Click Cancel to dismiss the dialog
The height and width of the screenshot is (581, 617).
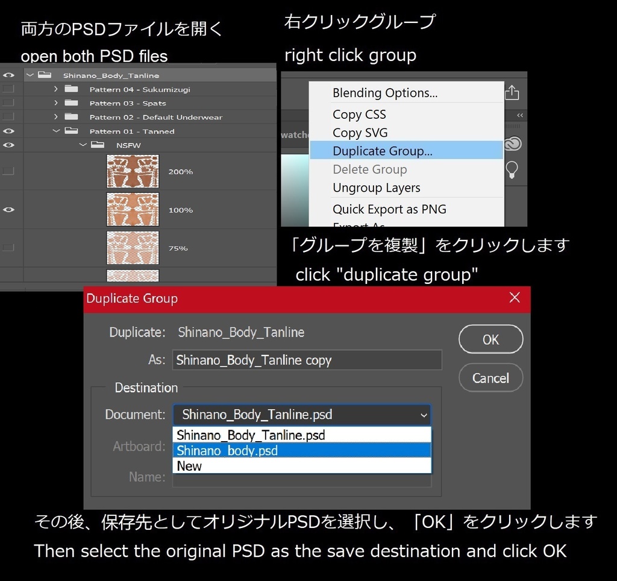click(x=490, y=378)
